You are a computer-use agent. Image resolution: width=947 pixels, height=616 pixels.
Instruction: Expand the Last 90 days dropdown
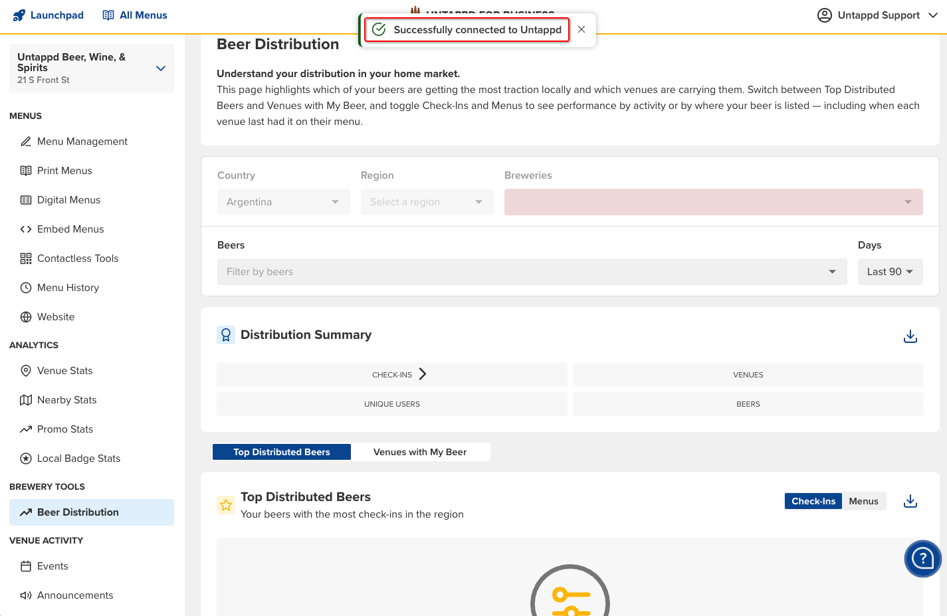click(x=890, y=272)
